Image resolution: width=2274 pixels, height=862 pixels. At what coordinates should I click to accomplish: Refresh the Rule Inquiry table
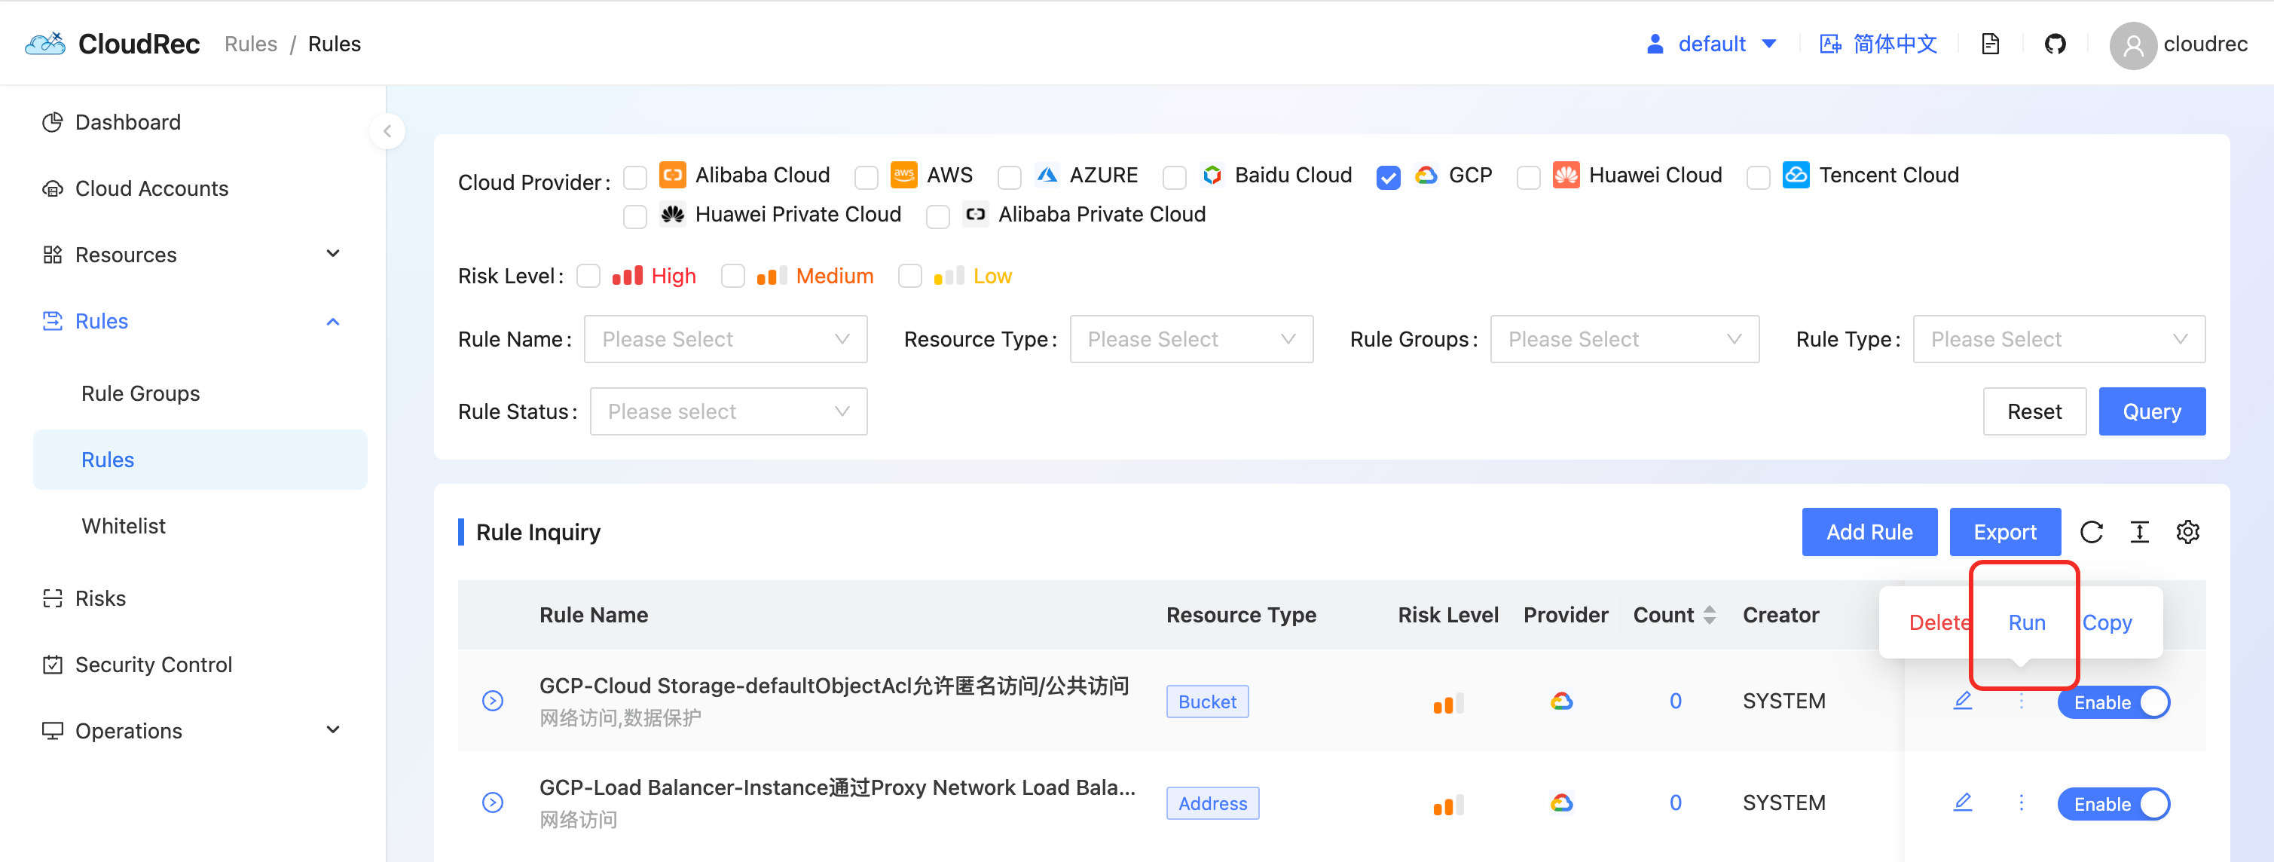point(2091,532)
